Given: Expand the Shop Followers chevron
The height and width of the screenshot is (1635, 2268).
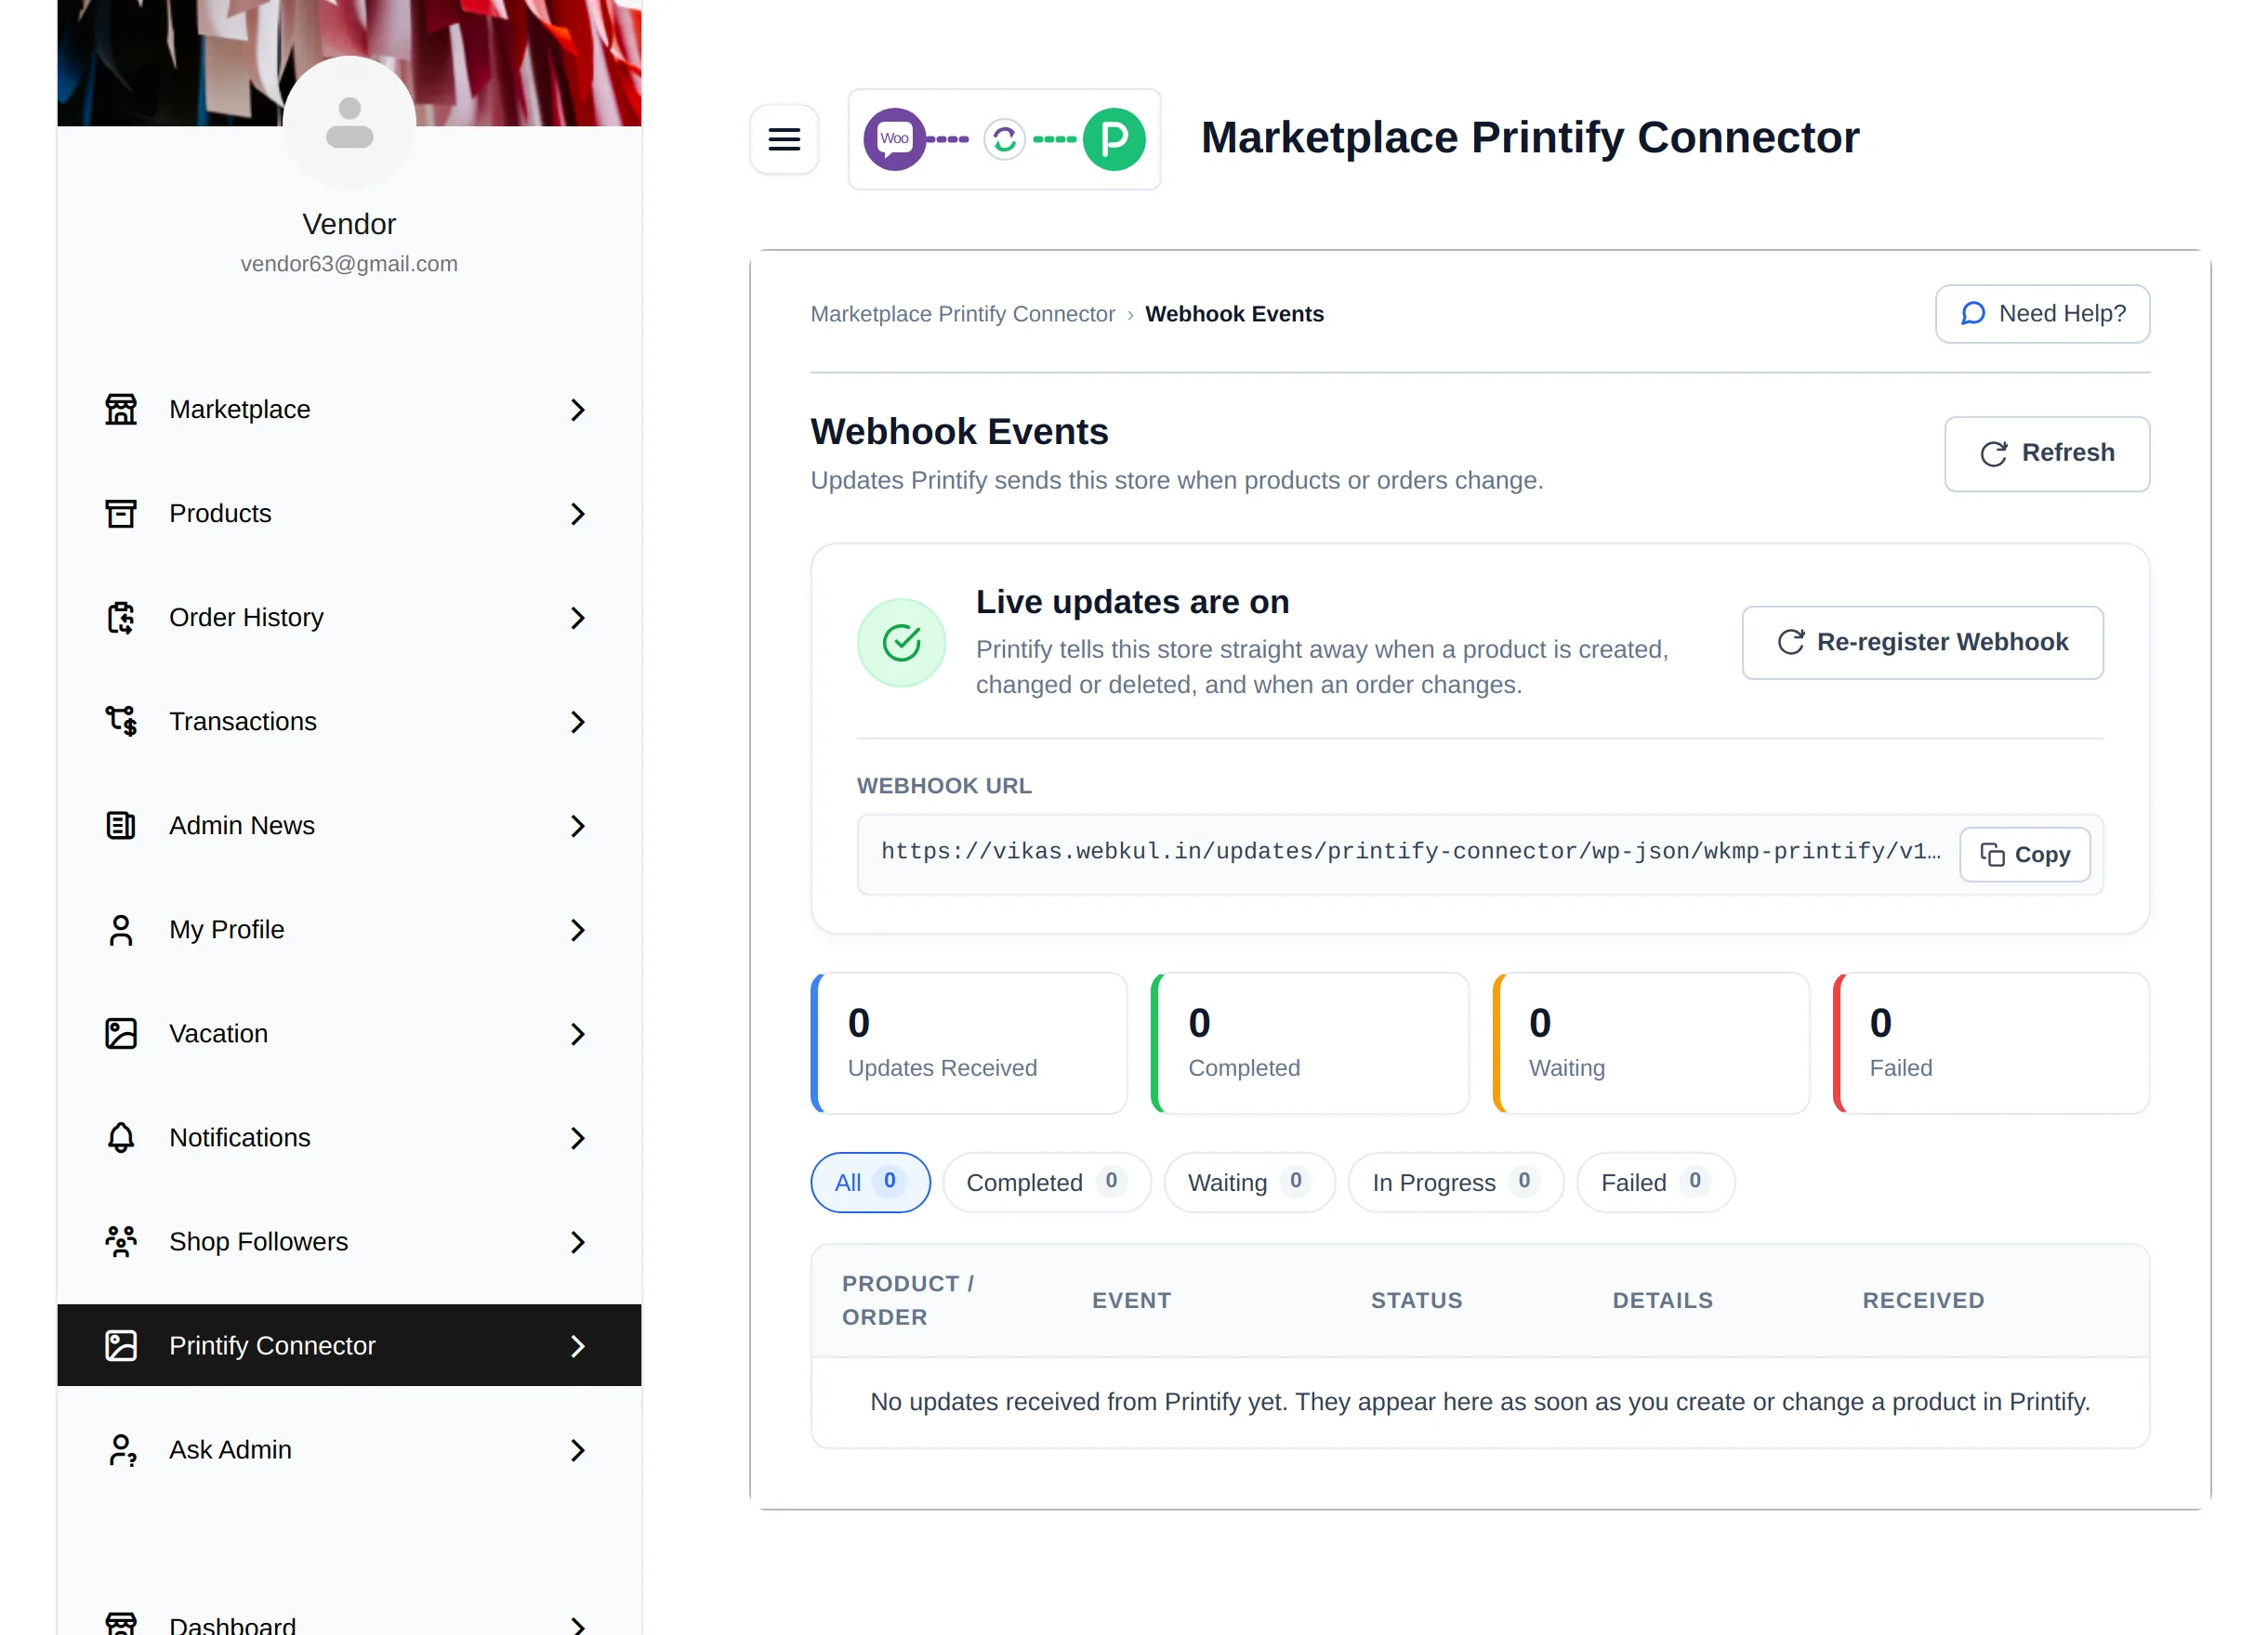Looking at the screenshot, I should pyautogui.click(x=577, y=1241).
